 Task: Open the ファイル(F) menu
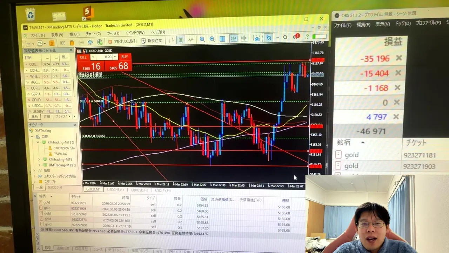pyautogui.click(x=38, y=35)
